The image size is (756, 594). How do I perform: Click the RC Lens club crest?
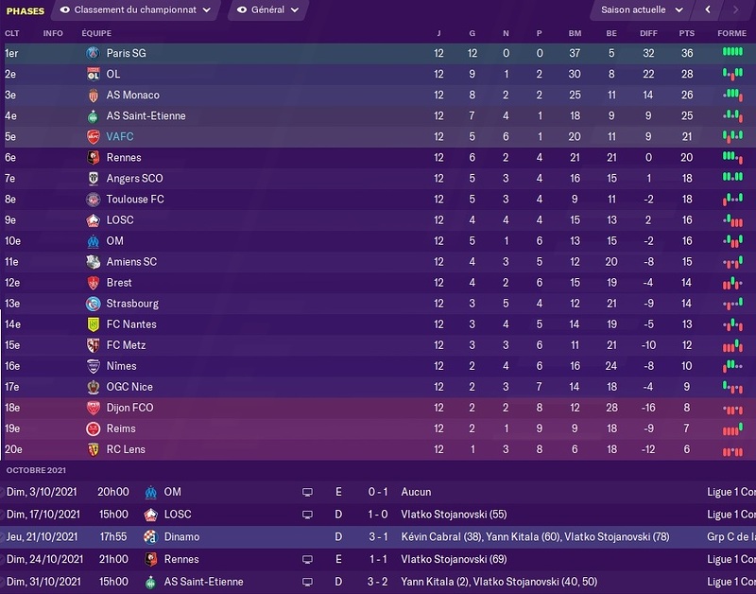point(93,449)
